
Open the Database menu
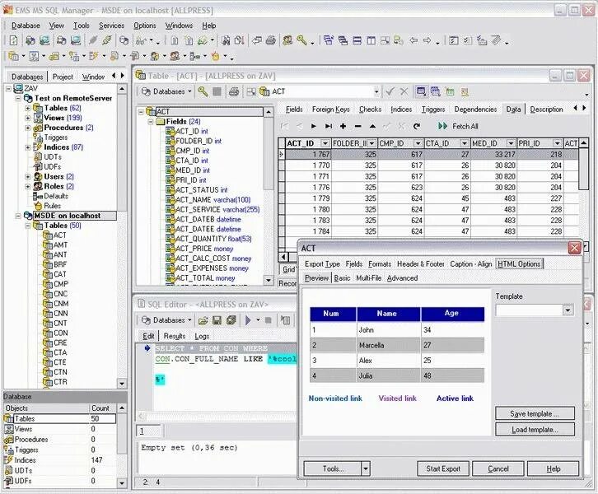26,26
